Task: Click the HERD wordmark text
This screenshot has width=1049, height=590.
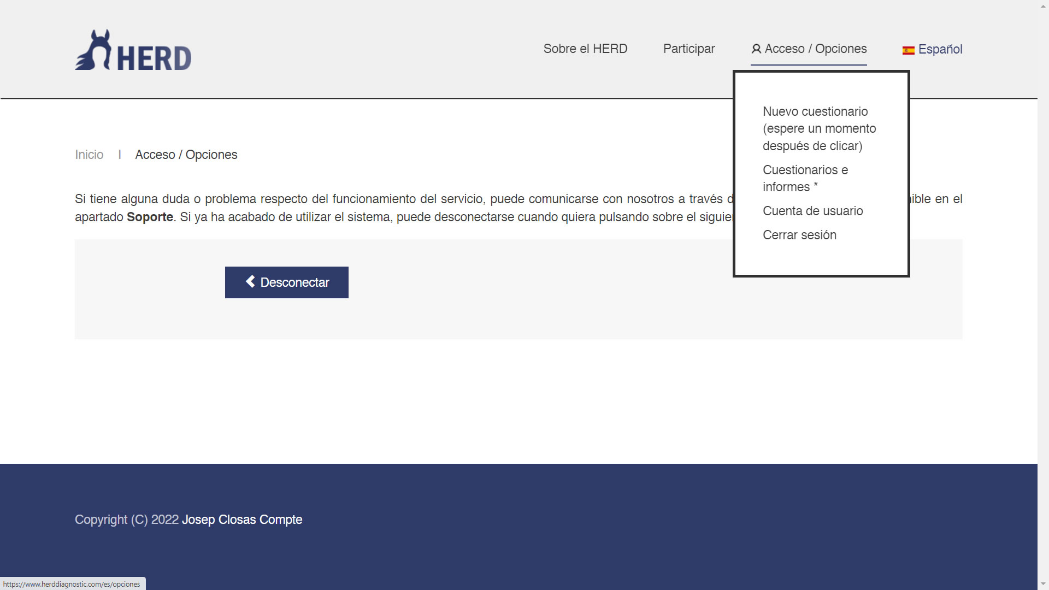Action: pyautogui.click(x=154, y=58)
